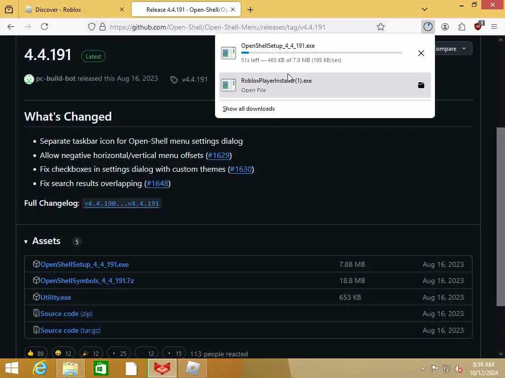Switch to Release 4.4.191 Open-Shell tab
Viewport: 505px width, 378px height.
(186, 9)
